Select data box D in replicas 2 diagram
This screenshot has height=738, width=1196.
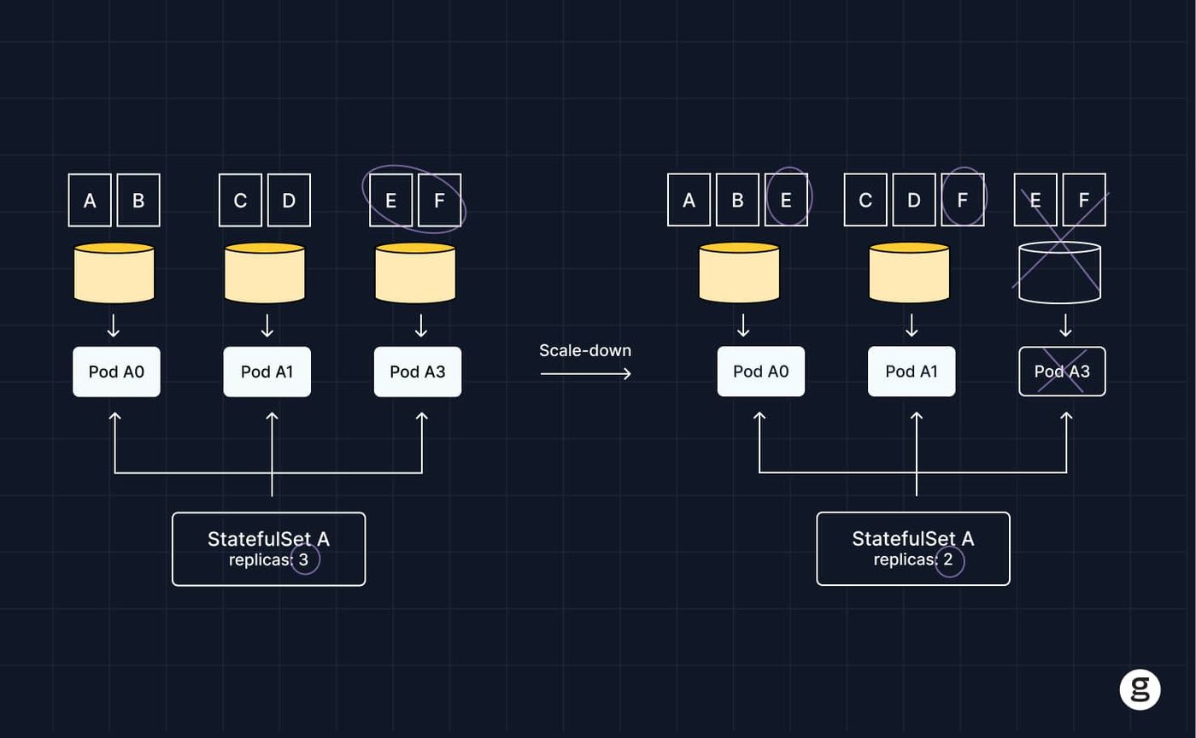(914, 201)
